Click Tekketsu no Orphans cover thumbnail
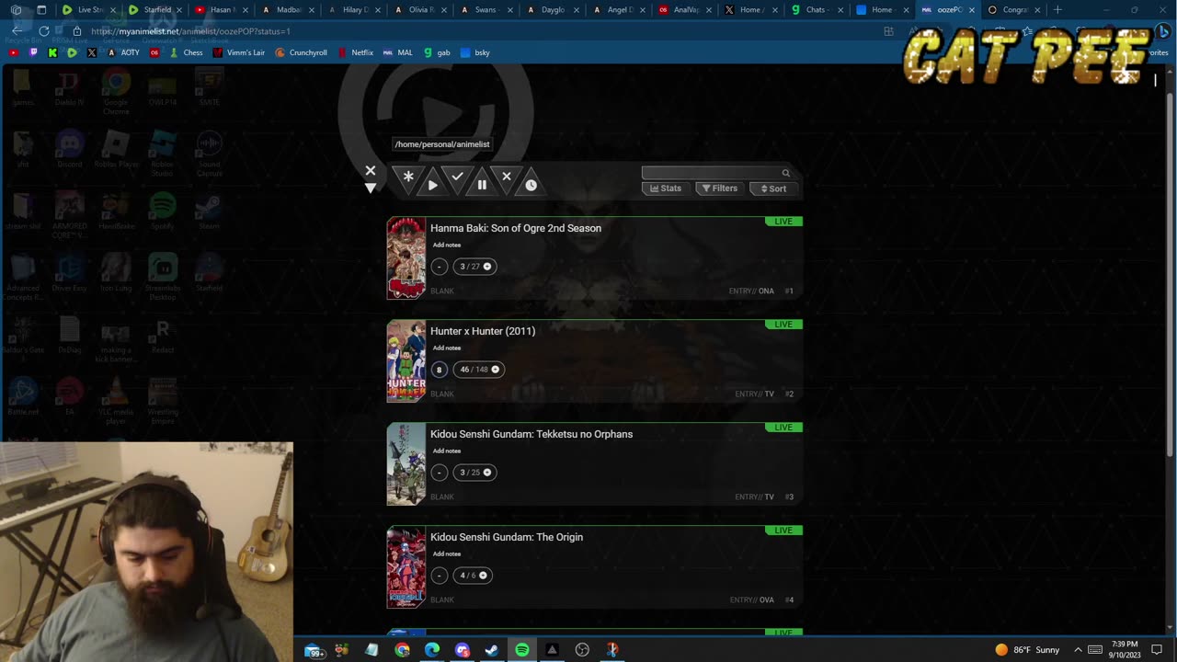 click(x=406, y=464)
